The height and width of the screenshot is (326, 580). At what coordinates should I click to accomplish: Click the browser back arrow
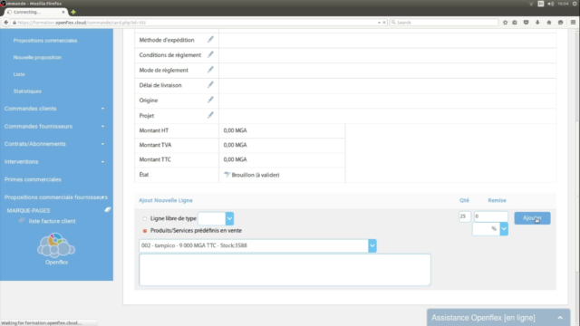click(x=6, y=23)
